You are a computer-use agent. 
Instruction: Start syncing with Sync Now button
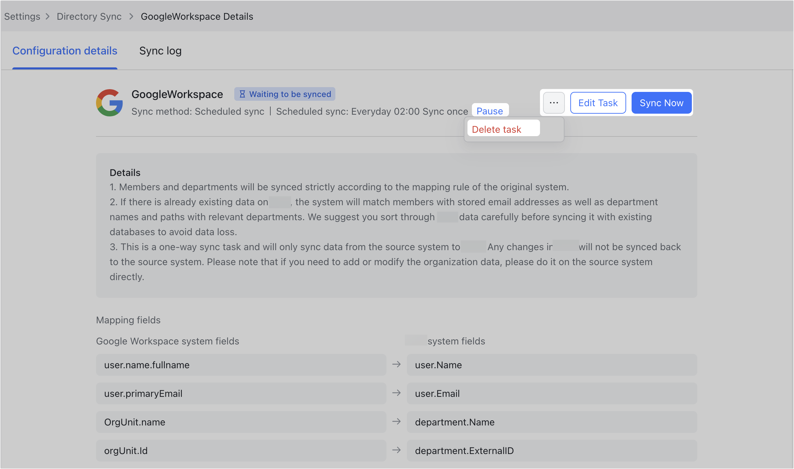tap(662, 103)
